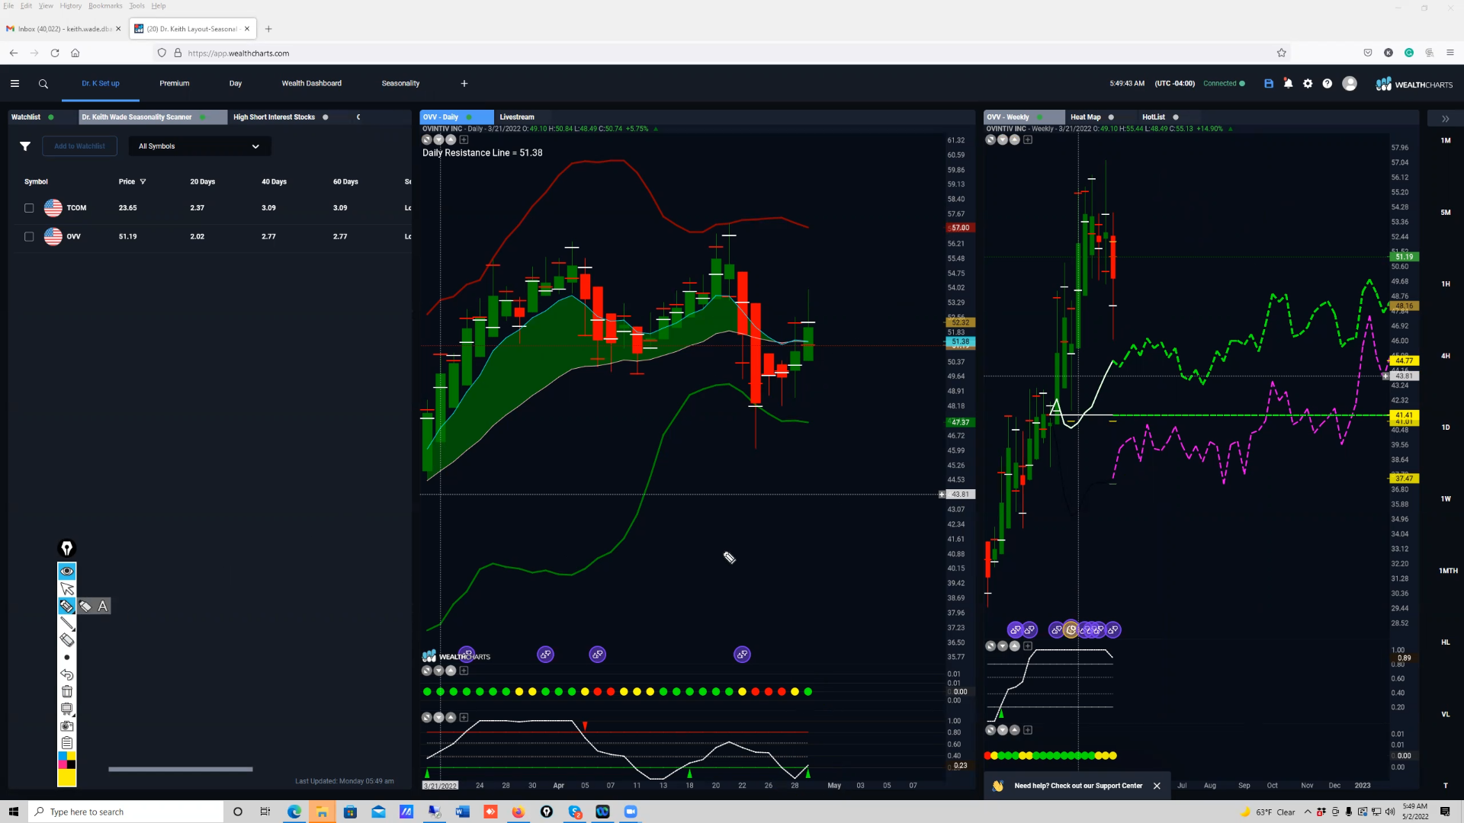Switch to the Premium layout tab
The width and height of the screenshot is (1464, 823).
click(x=175, y=84)
